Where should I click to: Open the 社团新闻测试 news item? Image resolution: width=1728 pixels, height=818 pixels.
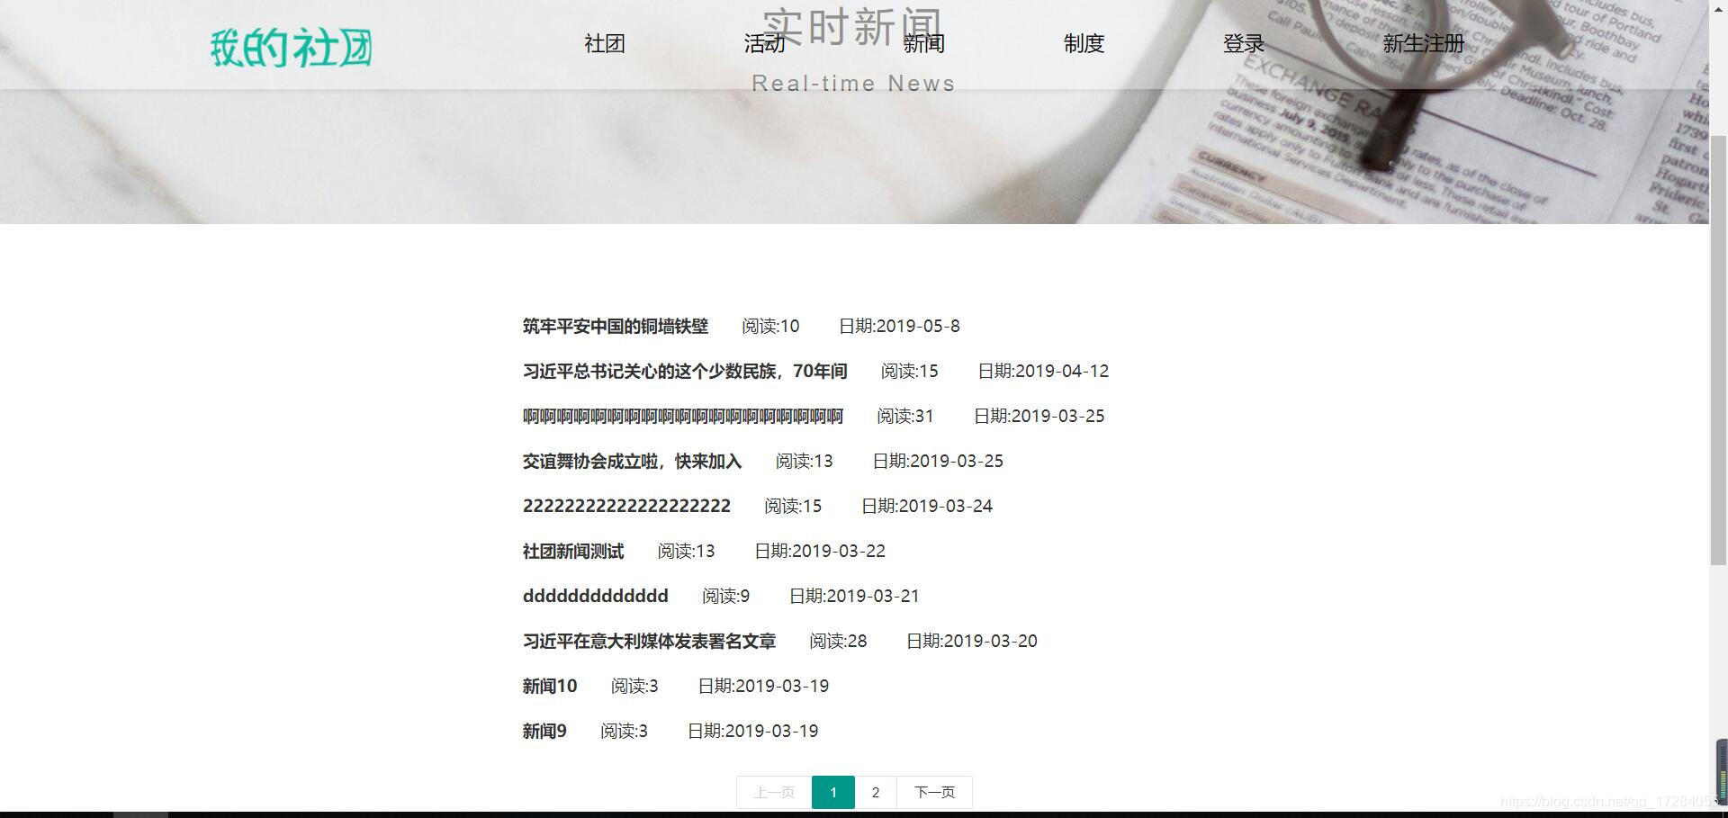click(573, 551)
